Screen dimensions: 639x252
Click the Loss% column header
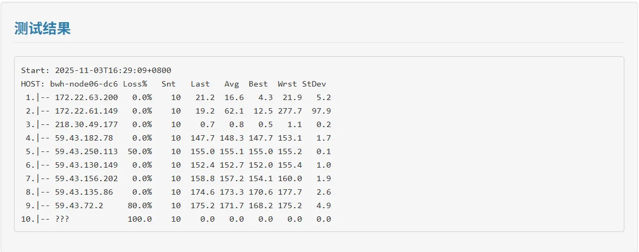[135, 84]
